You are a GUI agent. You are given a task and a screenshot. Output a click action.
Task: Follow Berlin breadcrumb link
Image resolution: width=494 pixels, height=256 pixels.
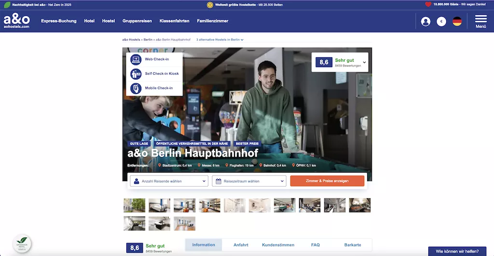click(148, 40)
